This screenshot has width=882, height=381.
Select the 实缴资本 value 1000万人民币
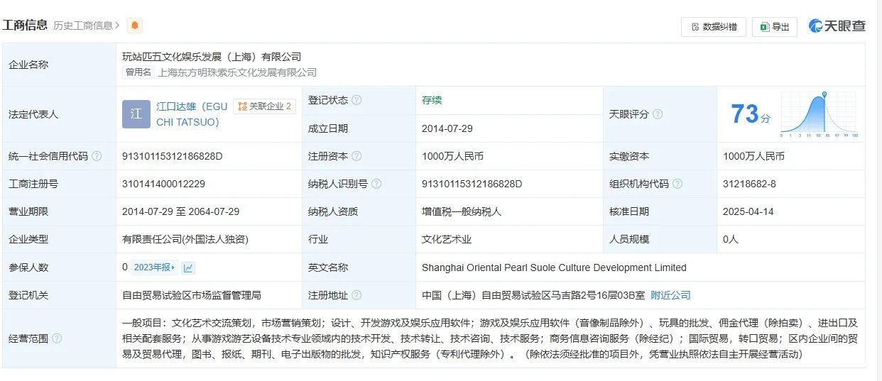pos(753,156)
